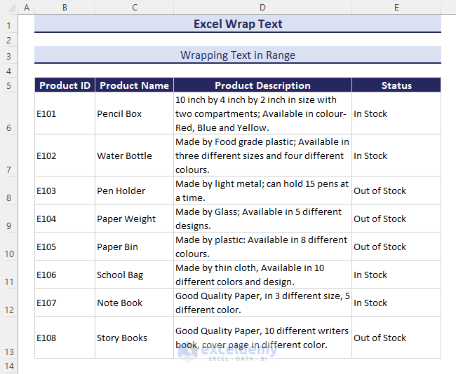Image resolution: width=456 pixels, height=374 pixels.
Task: Select column A header
Action: point(27,7)
